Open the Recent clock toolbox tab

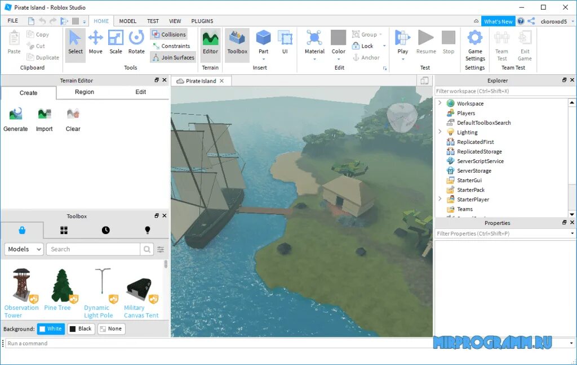(105, 230)
